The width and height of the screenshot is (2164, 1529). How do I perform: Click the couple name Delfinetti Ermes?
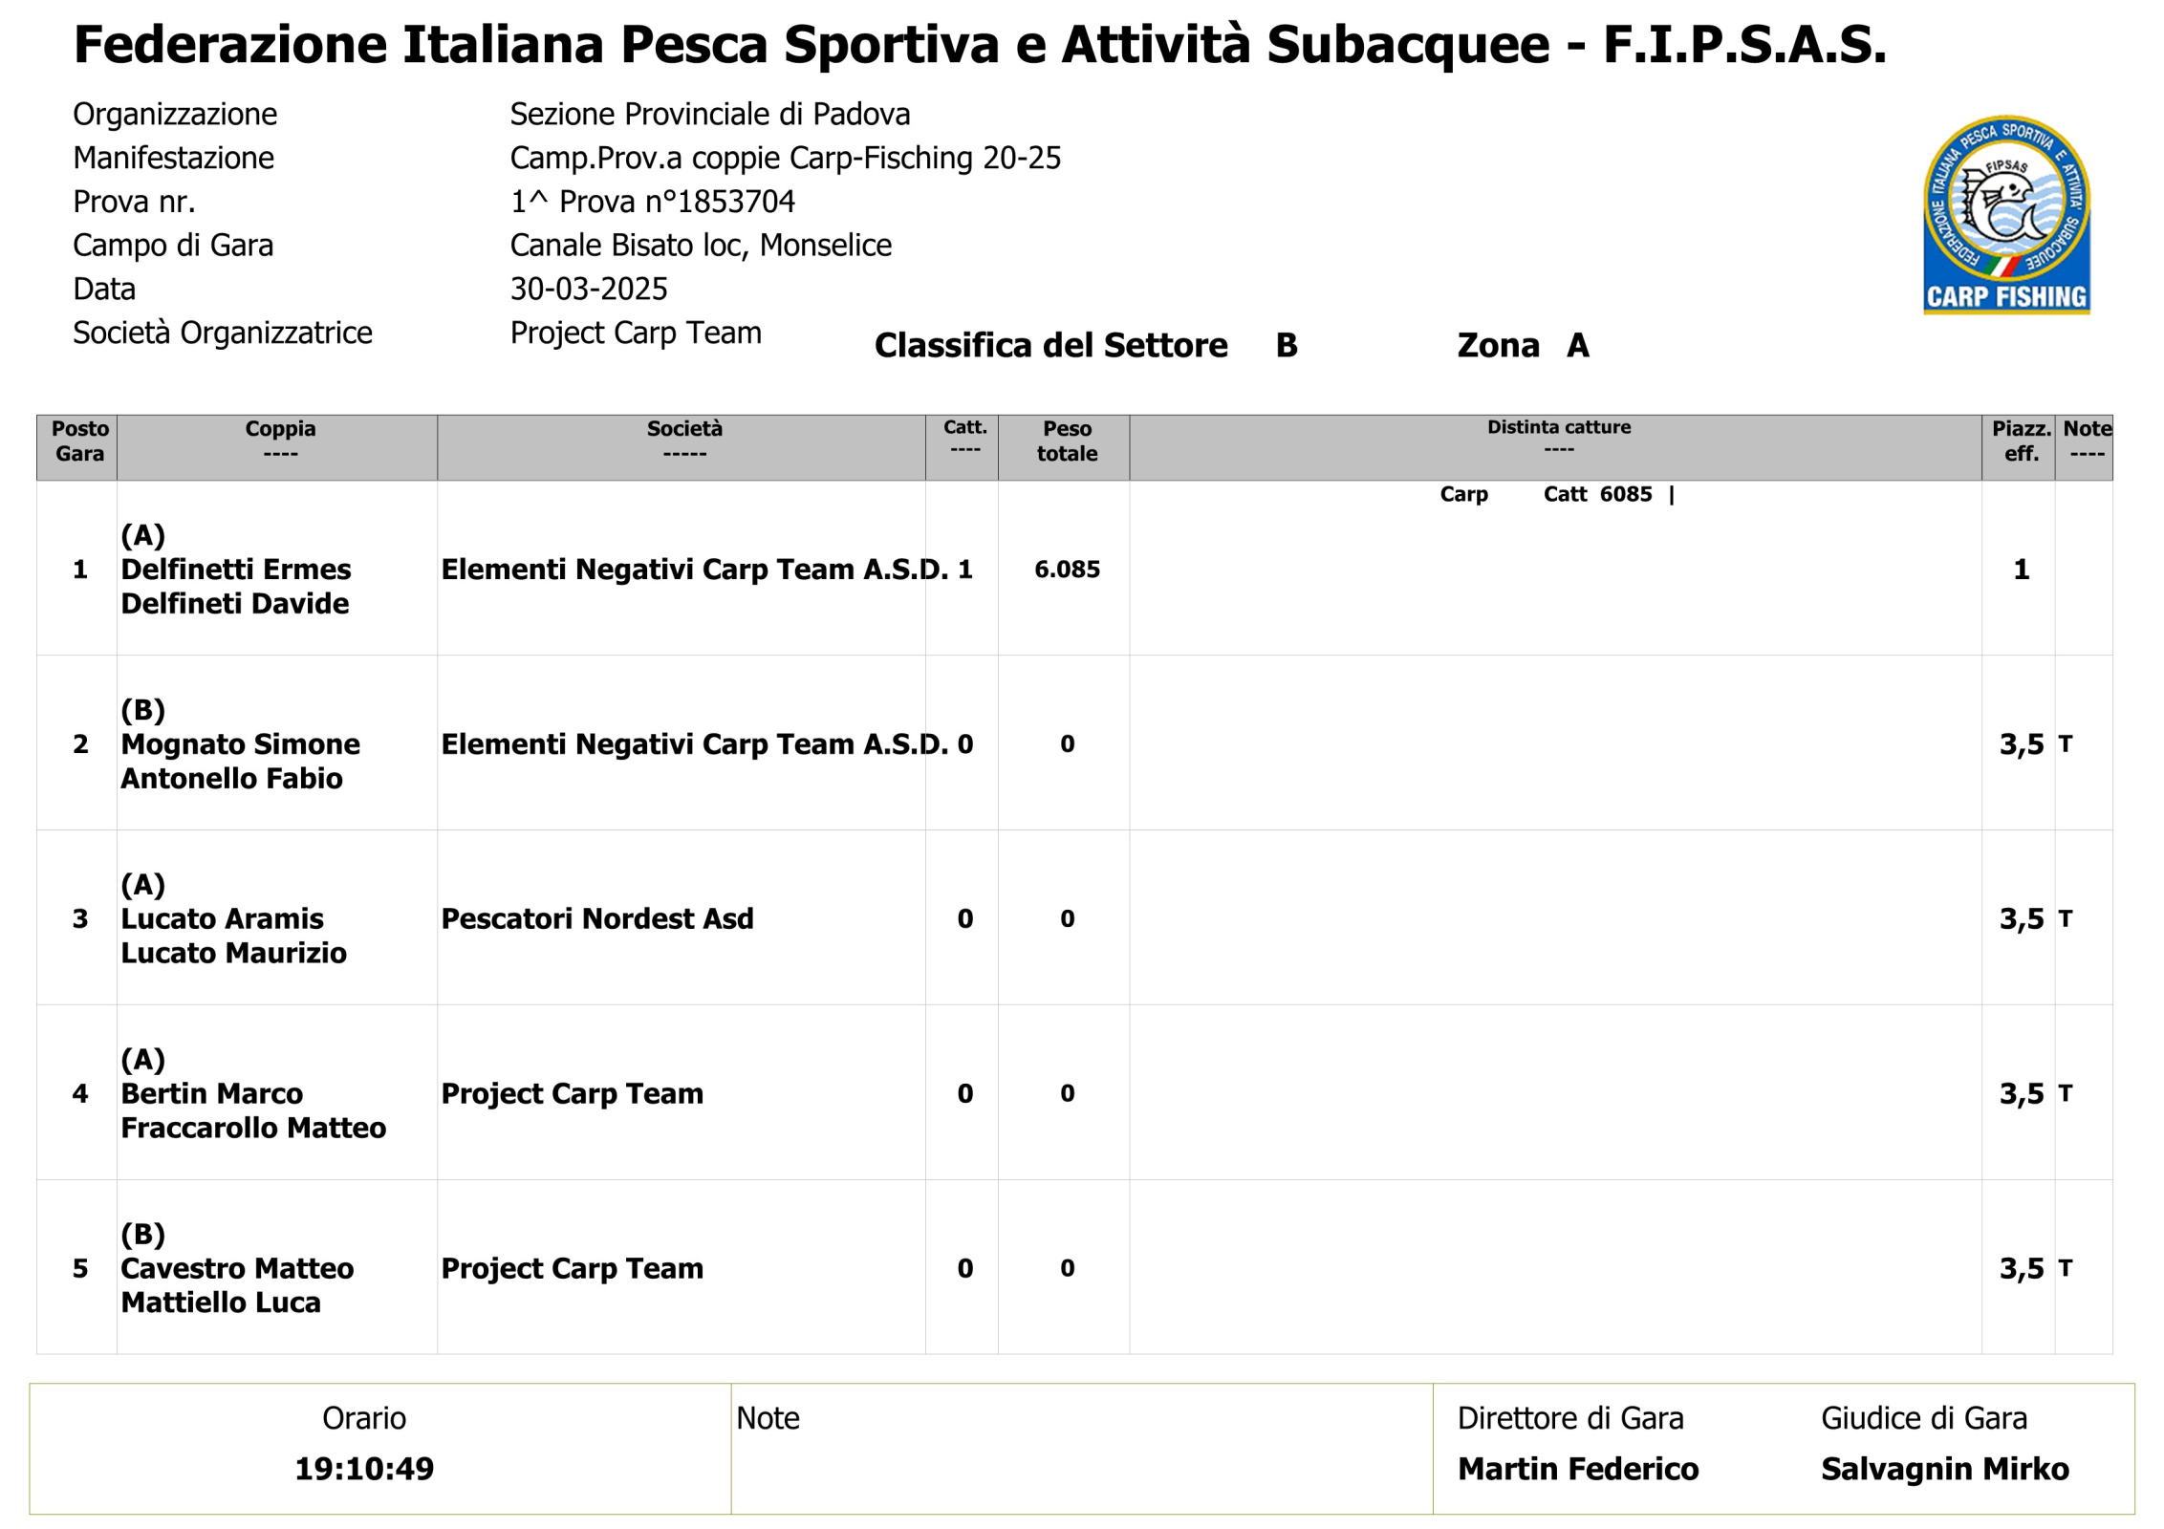click(x=236, y=570)
